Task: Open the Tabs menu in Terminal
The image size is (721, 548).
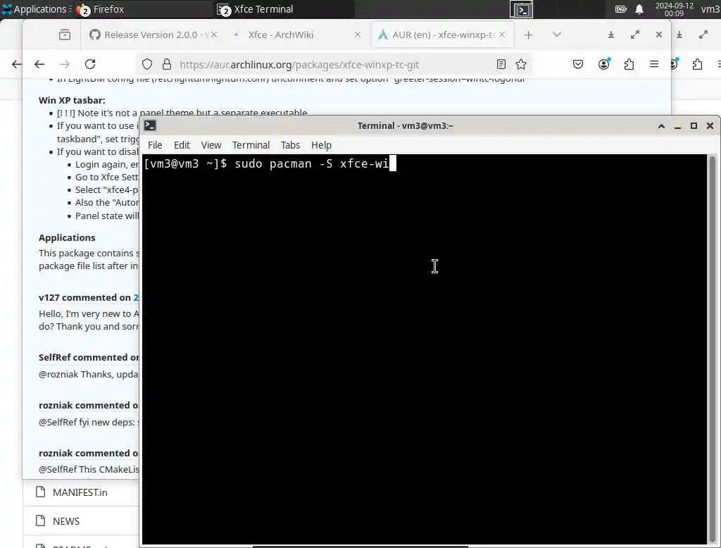Action: 290,145
